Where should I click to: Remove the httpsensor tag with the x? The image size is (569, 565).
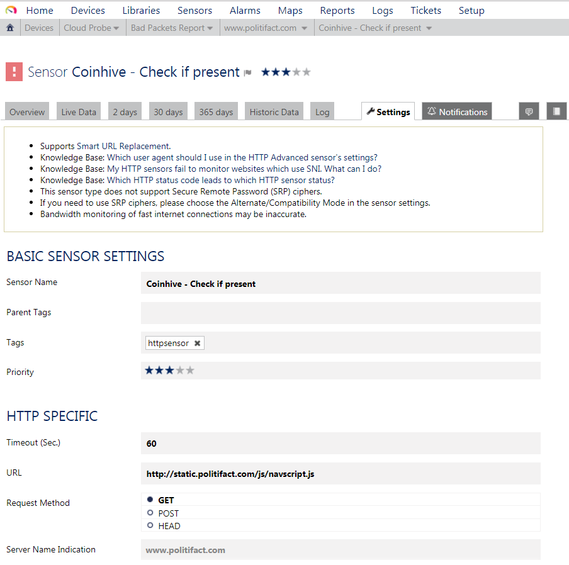pyautogui.click(x=198, y=343)
